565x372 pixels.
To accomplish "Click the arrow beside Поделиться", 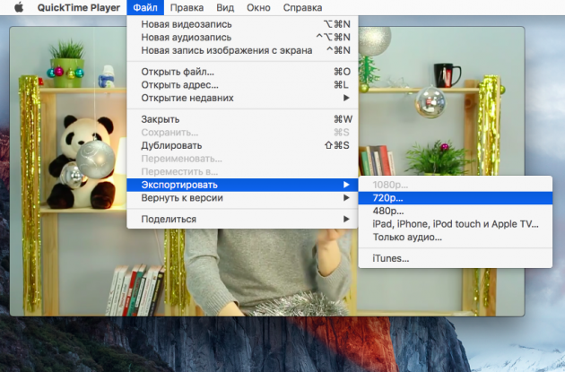I will pyautogui.click(x=346, y=219).
